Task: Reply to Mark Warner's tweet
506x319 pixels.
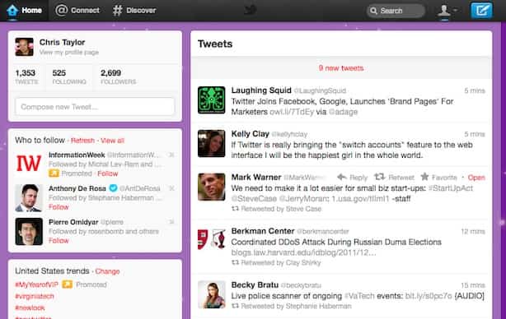Action: [353, 178]
